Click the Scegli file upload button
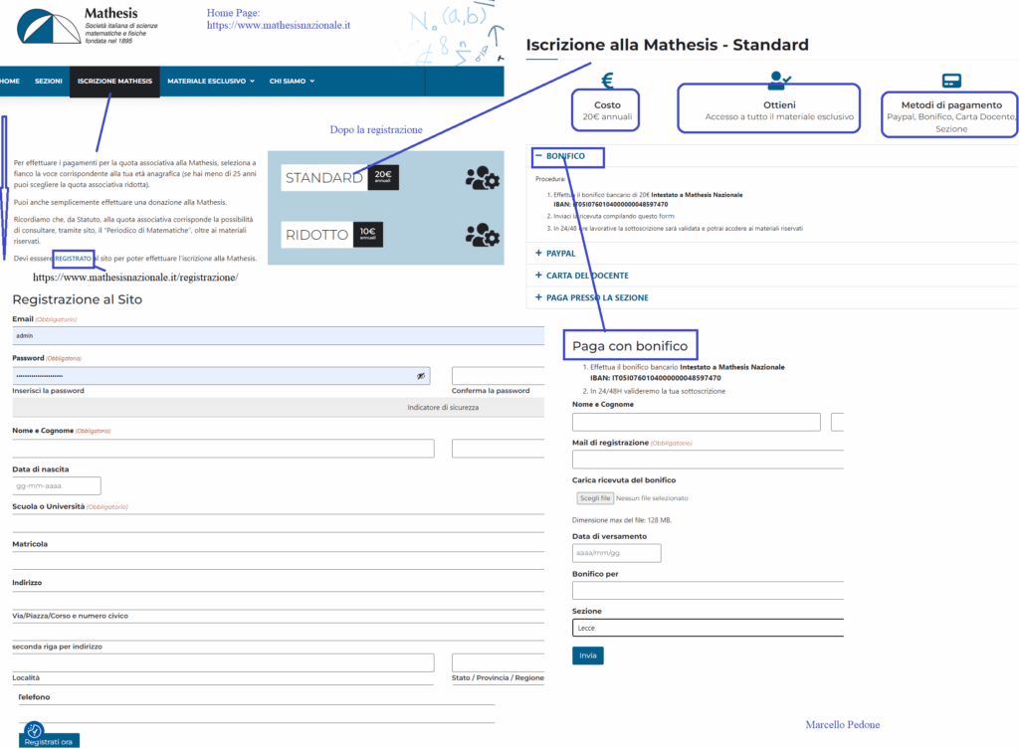1019x749 pixels. (x=594, y=498)
